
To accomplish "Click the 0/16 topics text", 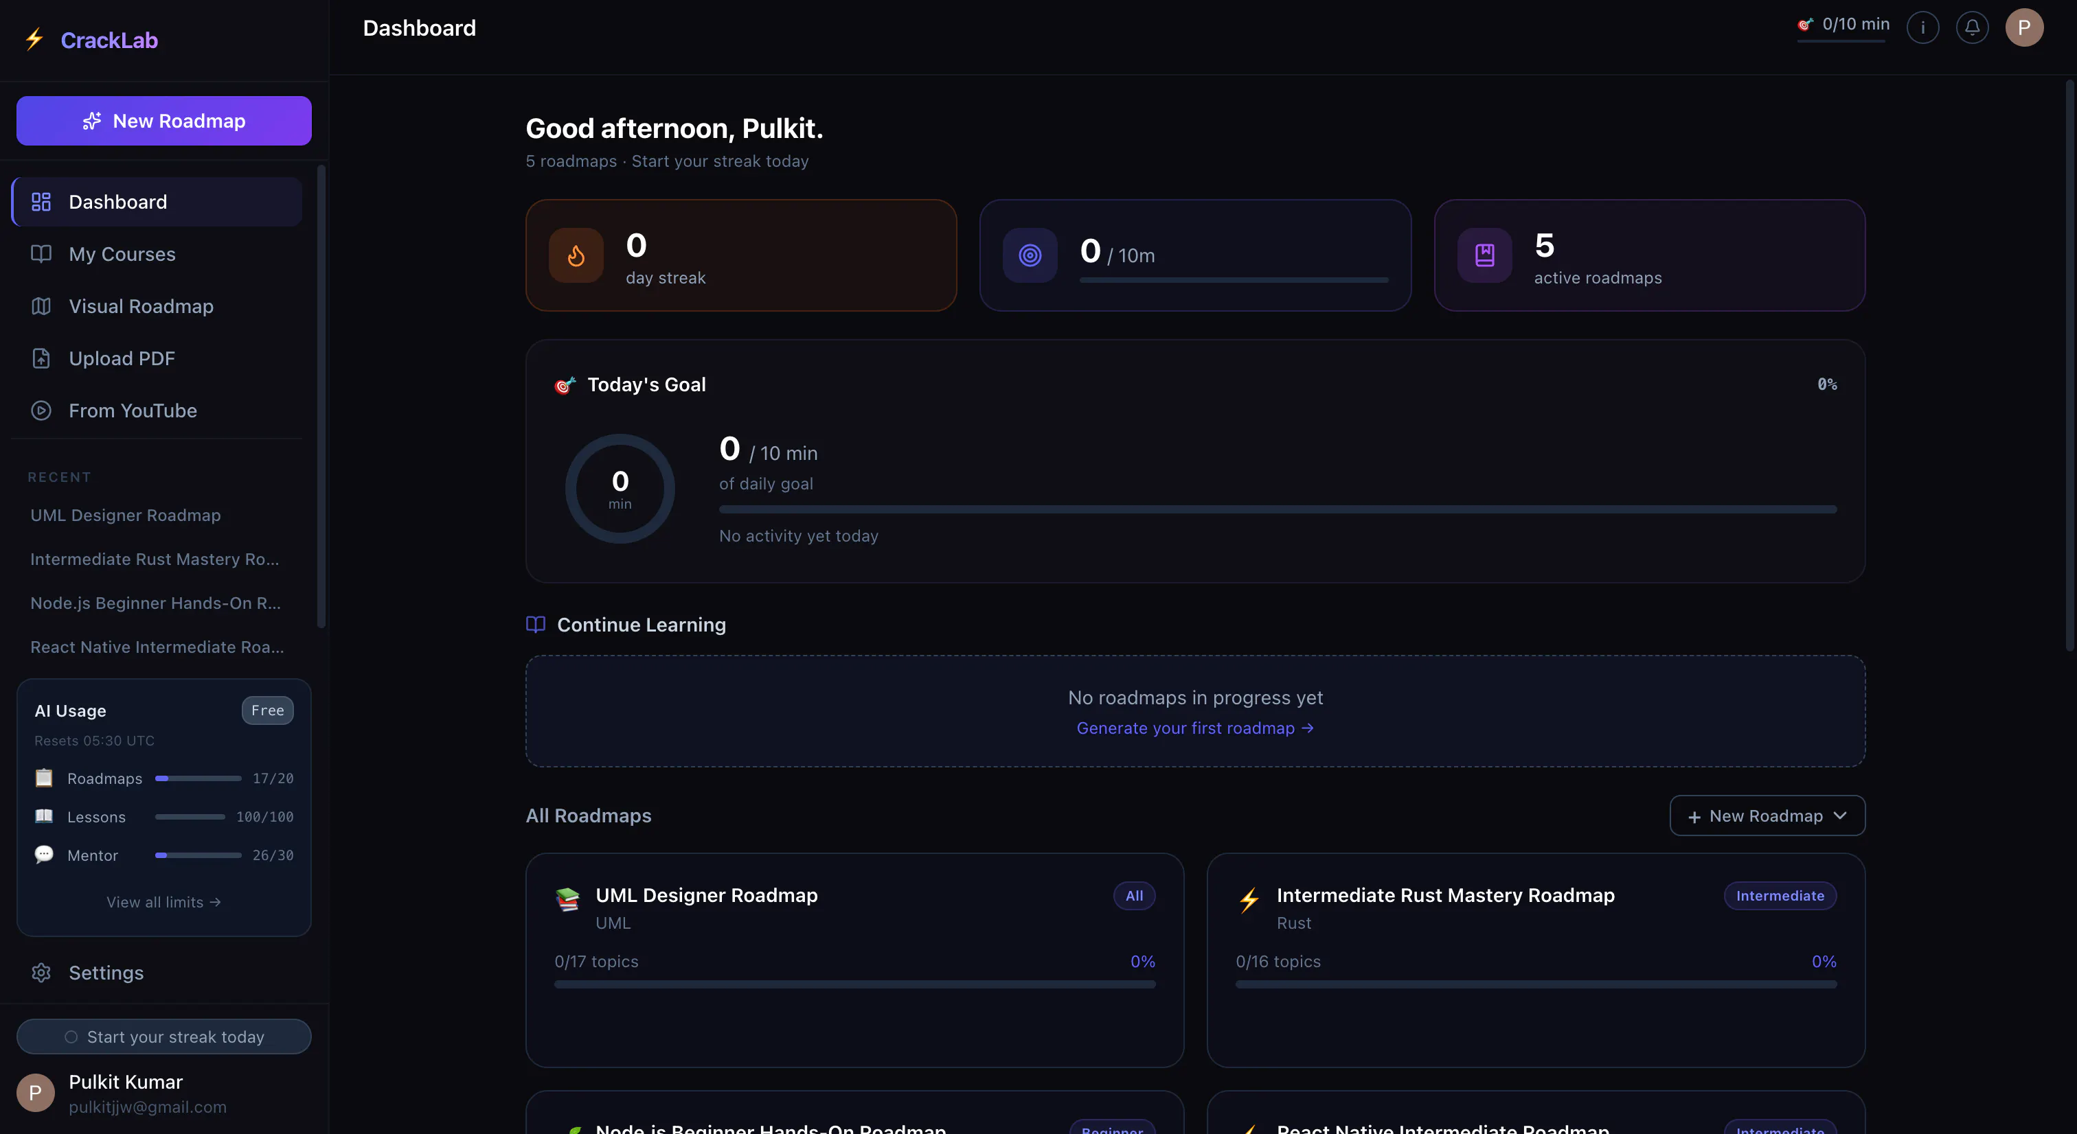I will click(1278, 962).
